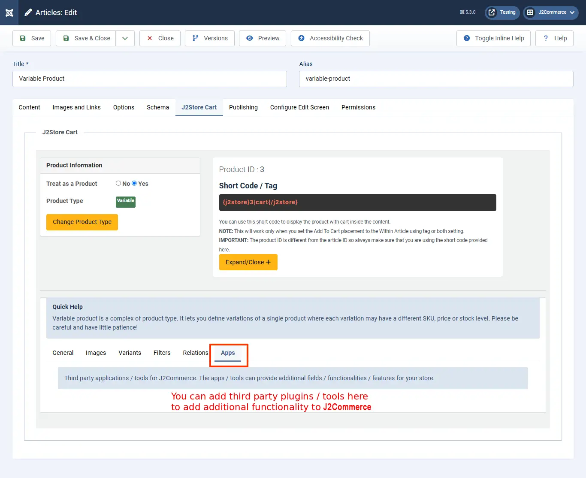Click the Save & Close button
586x478 pixels.
tap(86, 38)
